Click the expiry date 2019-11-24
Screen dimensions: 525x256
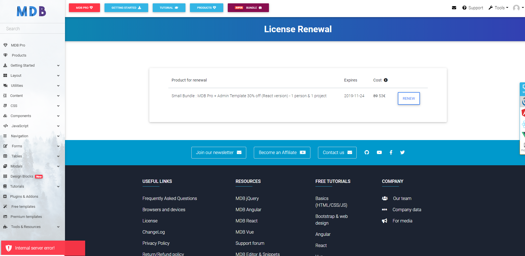click(354, 96)
